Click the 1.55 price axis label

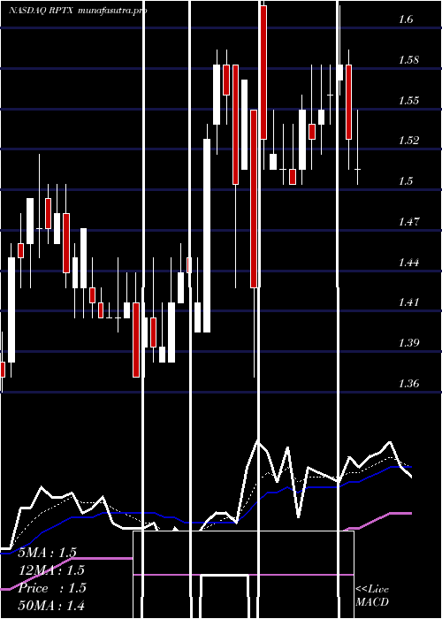pyautogui.click(x=408, y=100)
